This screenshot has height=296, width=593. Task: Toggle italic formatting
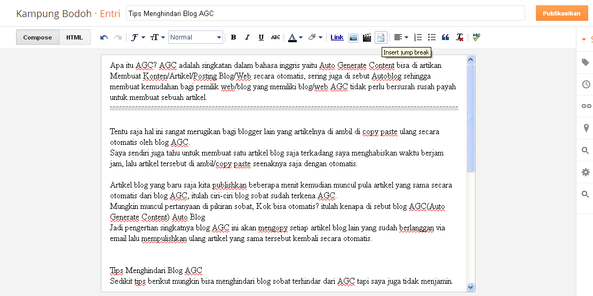click(247, 37)
